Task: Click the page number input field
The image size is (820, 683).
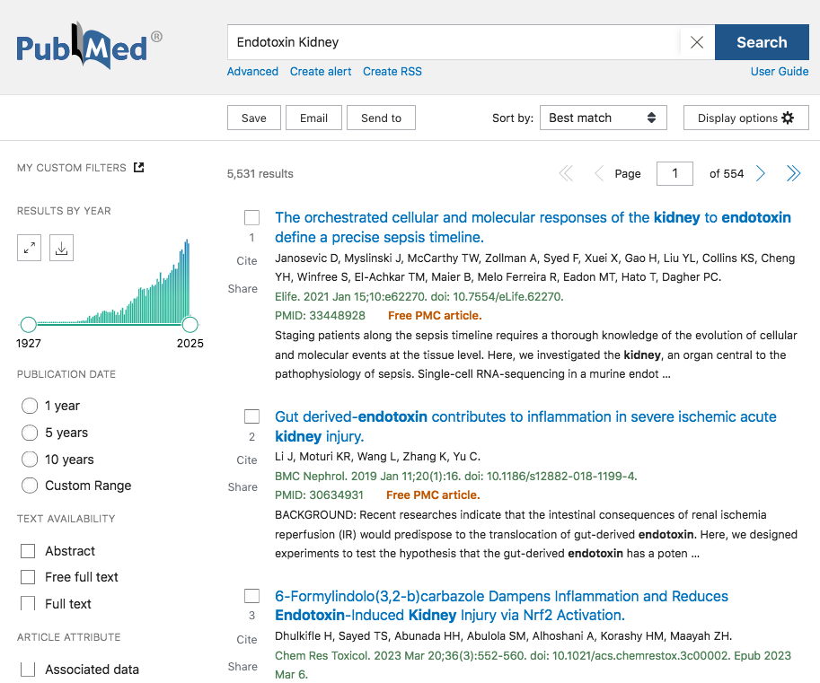Action: (675, 173)
